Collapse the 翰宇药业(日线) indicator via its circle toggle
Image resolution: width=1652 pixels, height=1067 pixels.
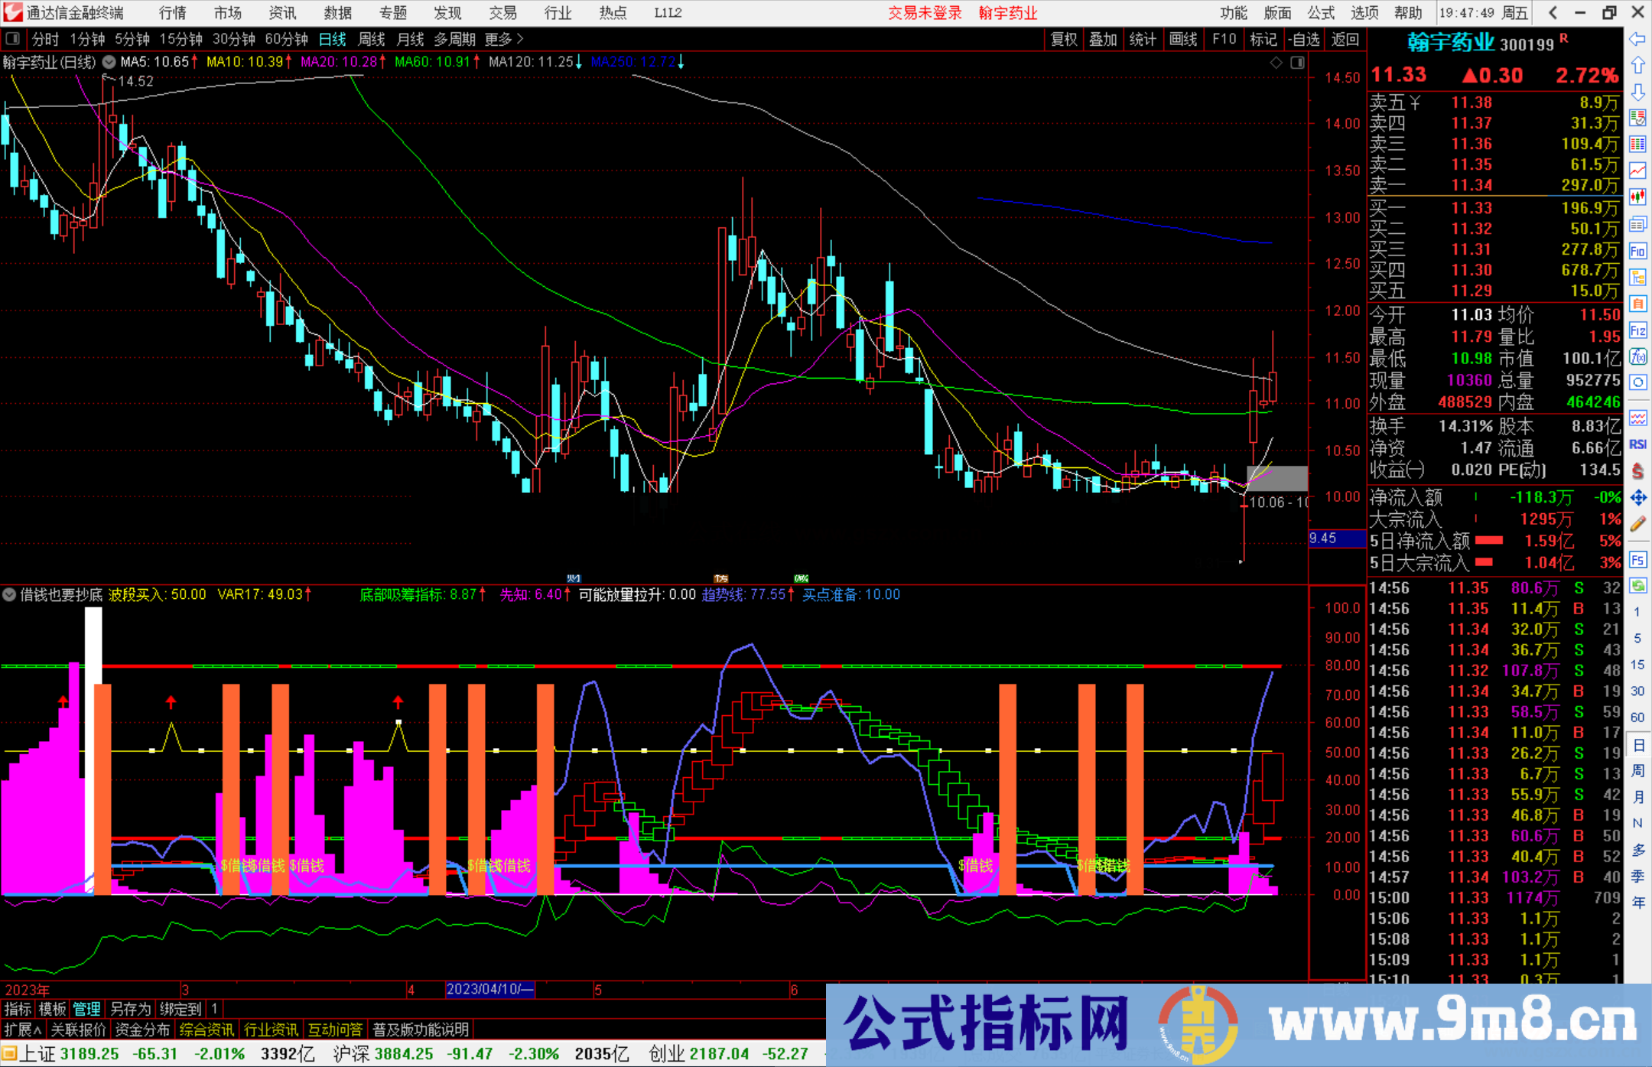tap(109, 63)
